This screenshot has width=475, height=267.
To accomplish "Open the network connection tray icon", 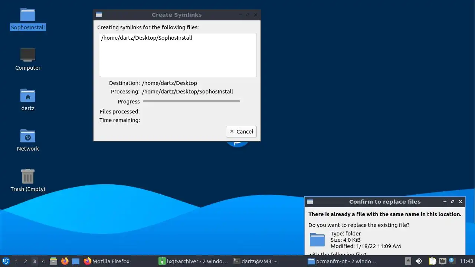I will [442, 261].
